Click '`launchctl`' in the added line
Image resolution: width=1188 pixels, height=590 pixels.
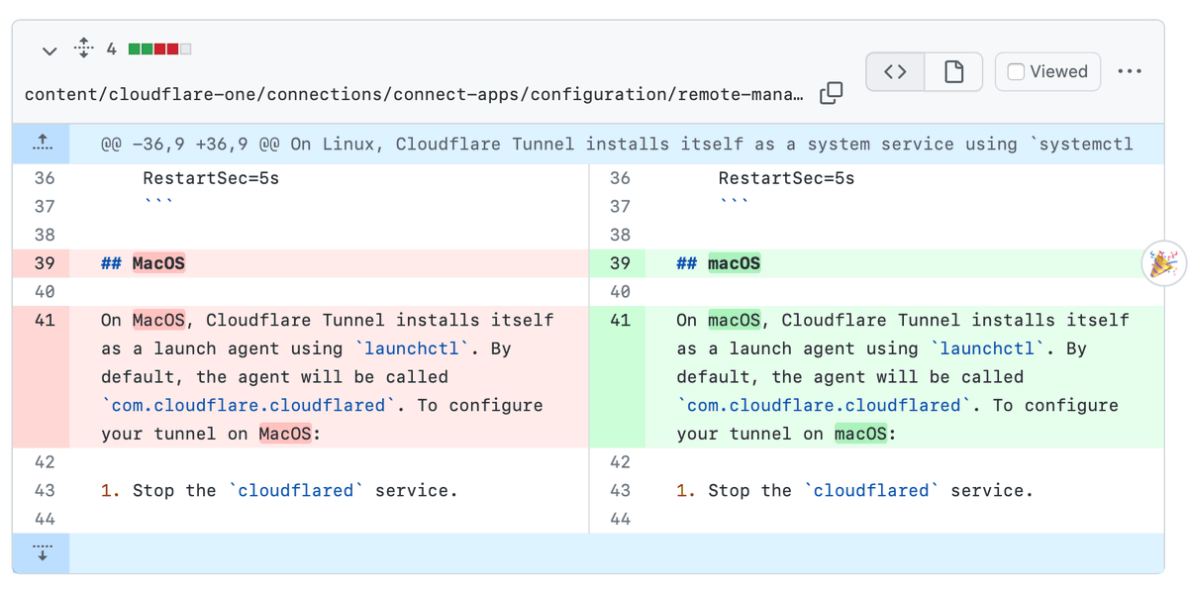(988, 348)
